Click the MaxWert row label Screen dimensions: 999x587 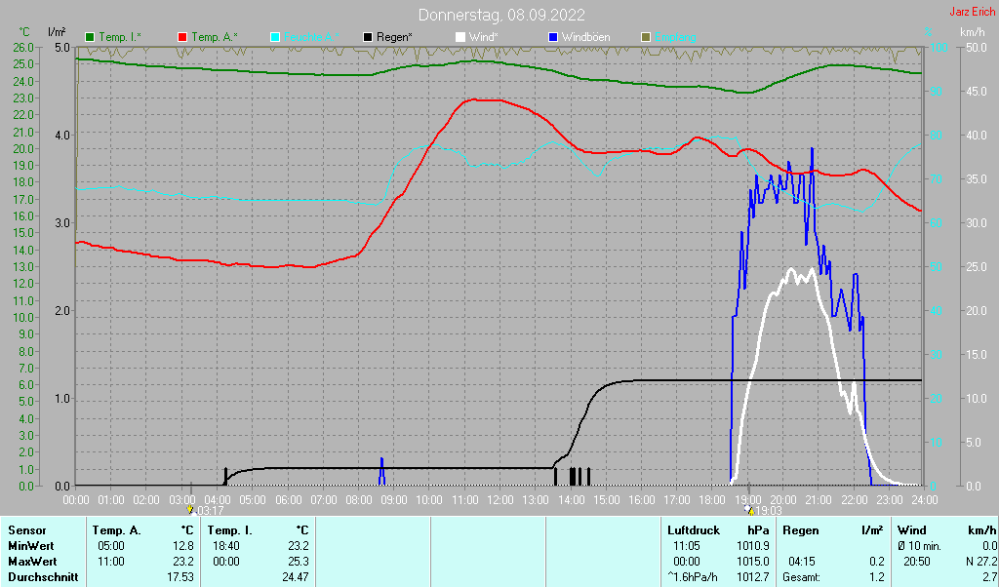pyautogui.click(x=32, y=562)
